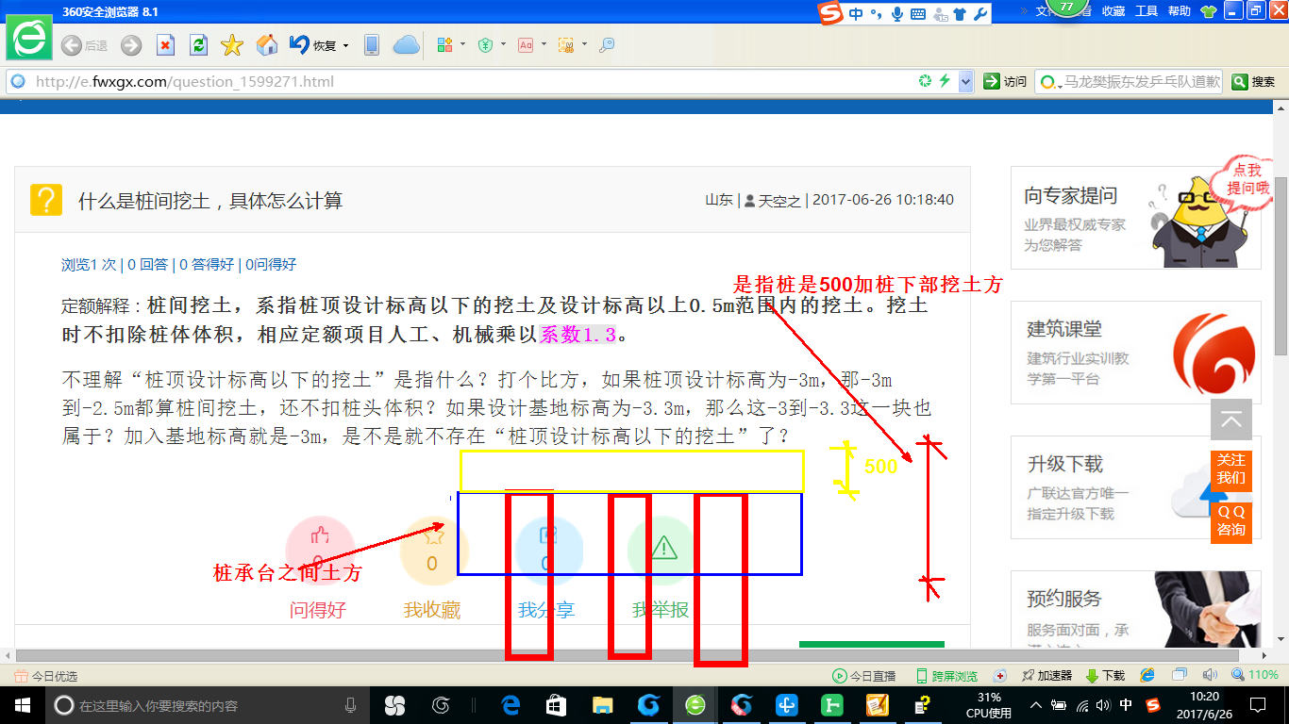Screen dimensions: 1289x724
Task: Expand the screenshot tool dropdown arrow
Action: point(584,44)
